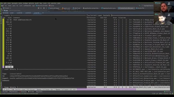This screenshot has width=174, height=97.
Task: Click the build hammer icon
Action: pyautogui.click(x=139, y=6)
